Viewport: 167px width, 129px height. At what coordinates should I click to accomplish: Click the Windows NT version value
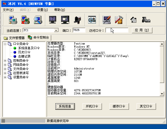[82, 47]
